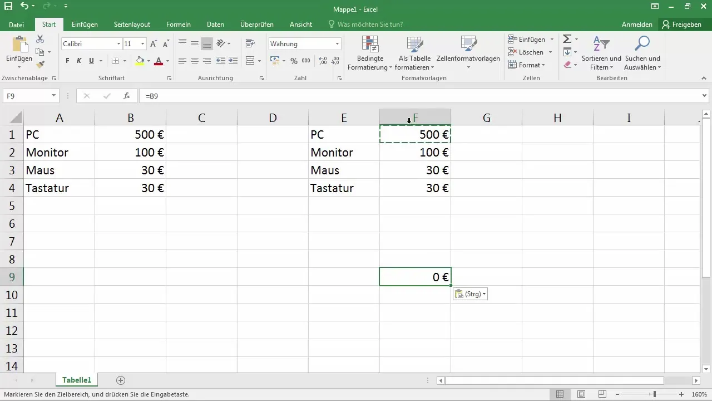Click the Save disk icon in title bar
This screenshot has width=712, height=401.
[8, 7]
